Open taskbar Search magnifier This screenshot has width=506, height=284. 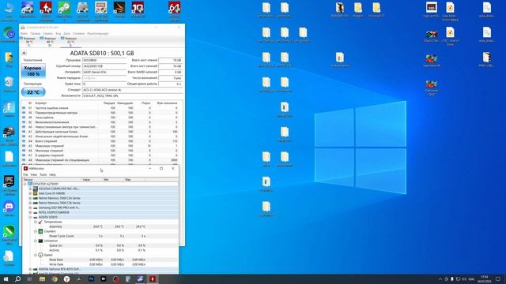click(17, 279)
